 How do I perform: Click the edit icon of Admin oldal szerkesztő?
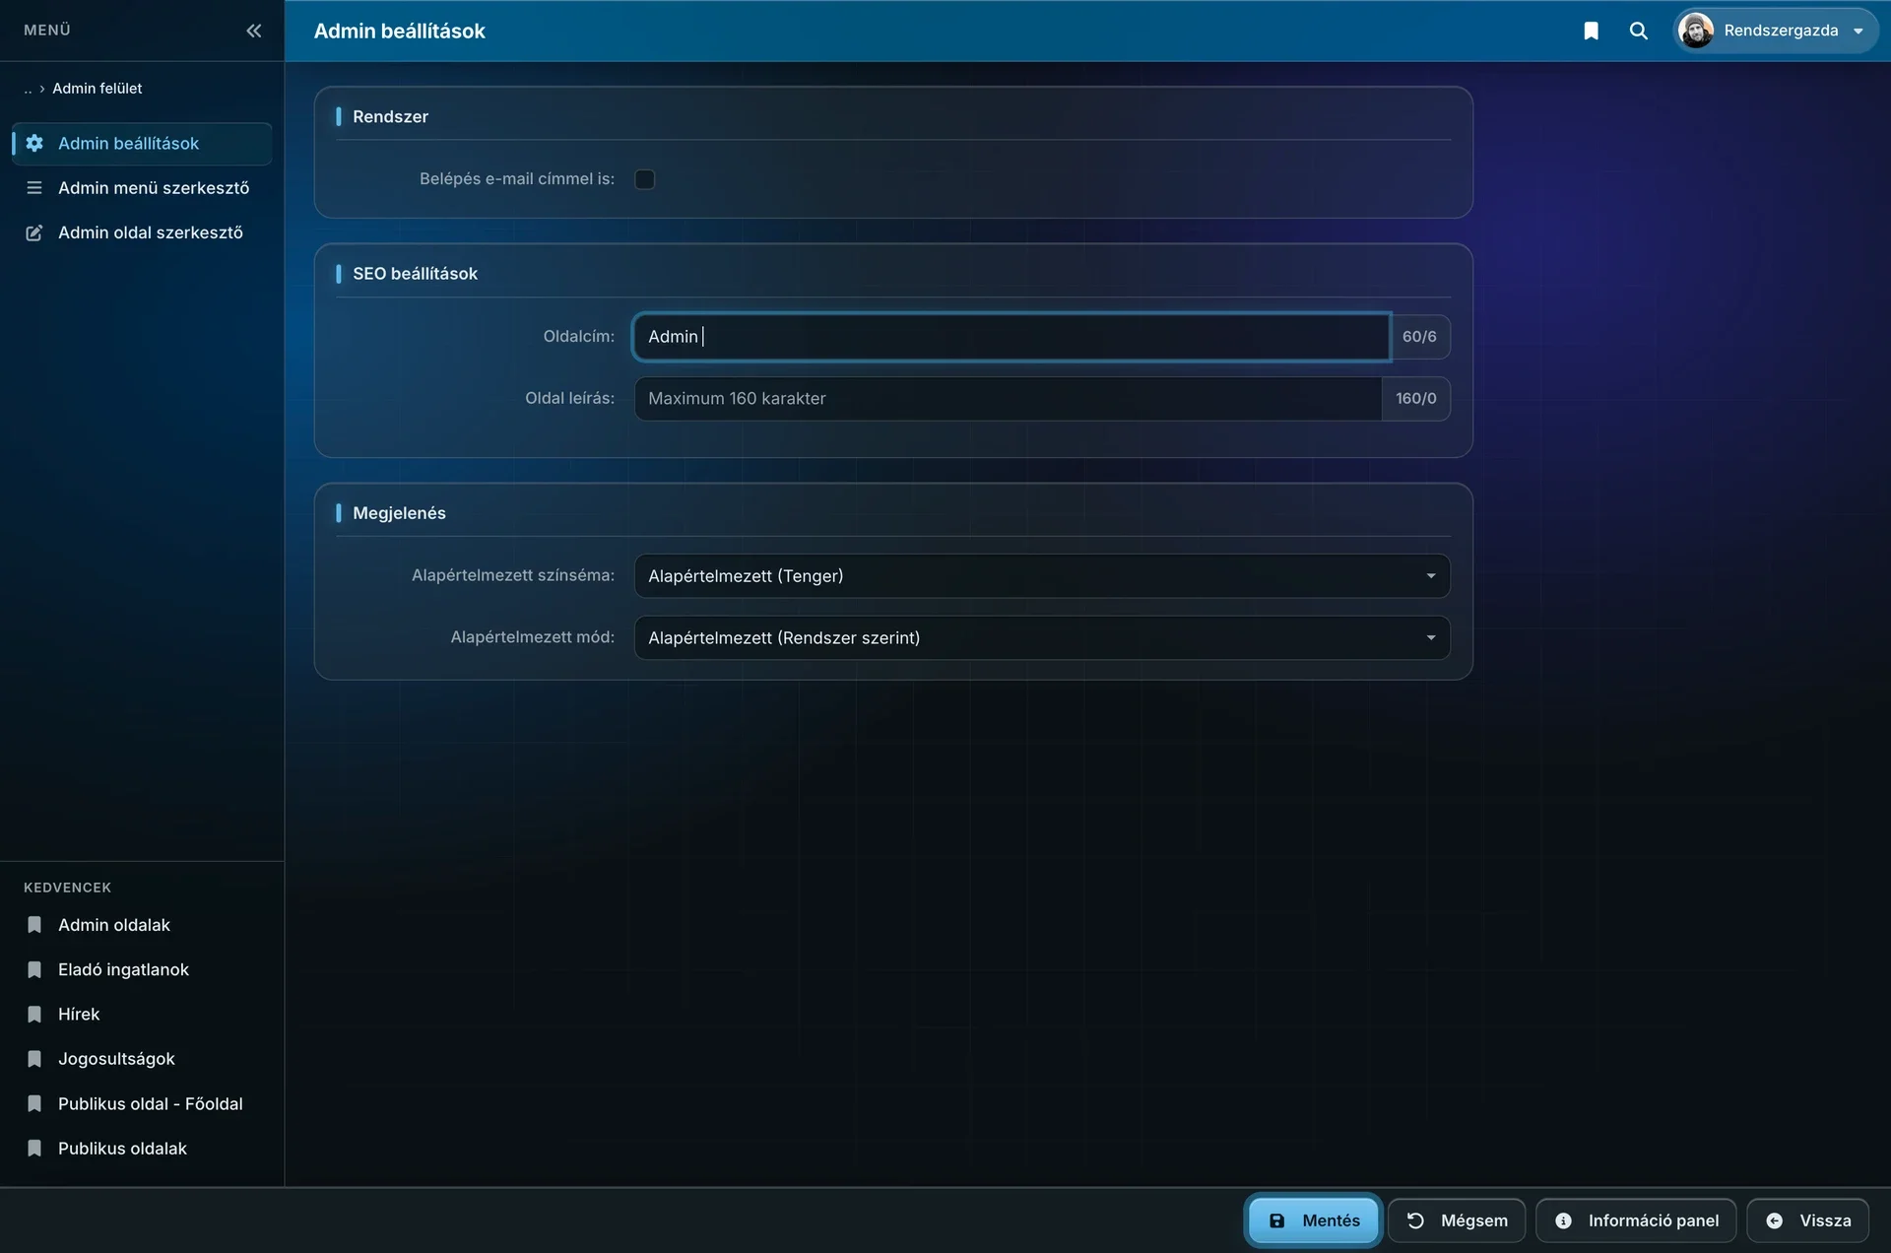[34, 232]
